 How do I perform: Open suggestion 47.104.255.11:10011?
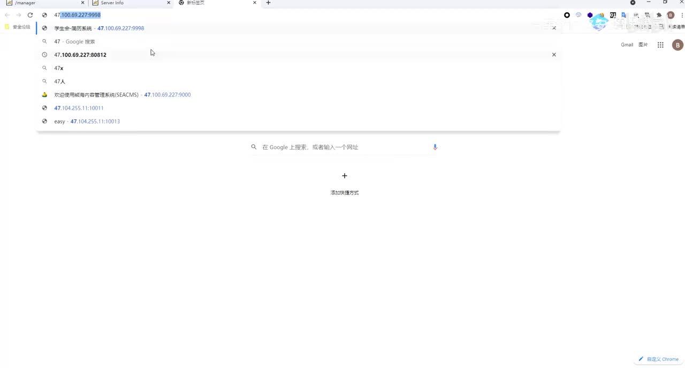(x=298, y=108)
